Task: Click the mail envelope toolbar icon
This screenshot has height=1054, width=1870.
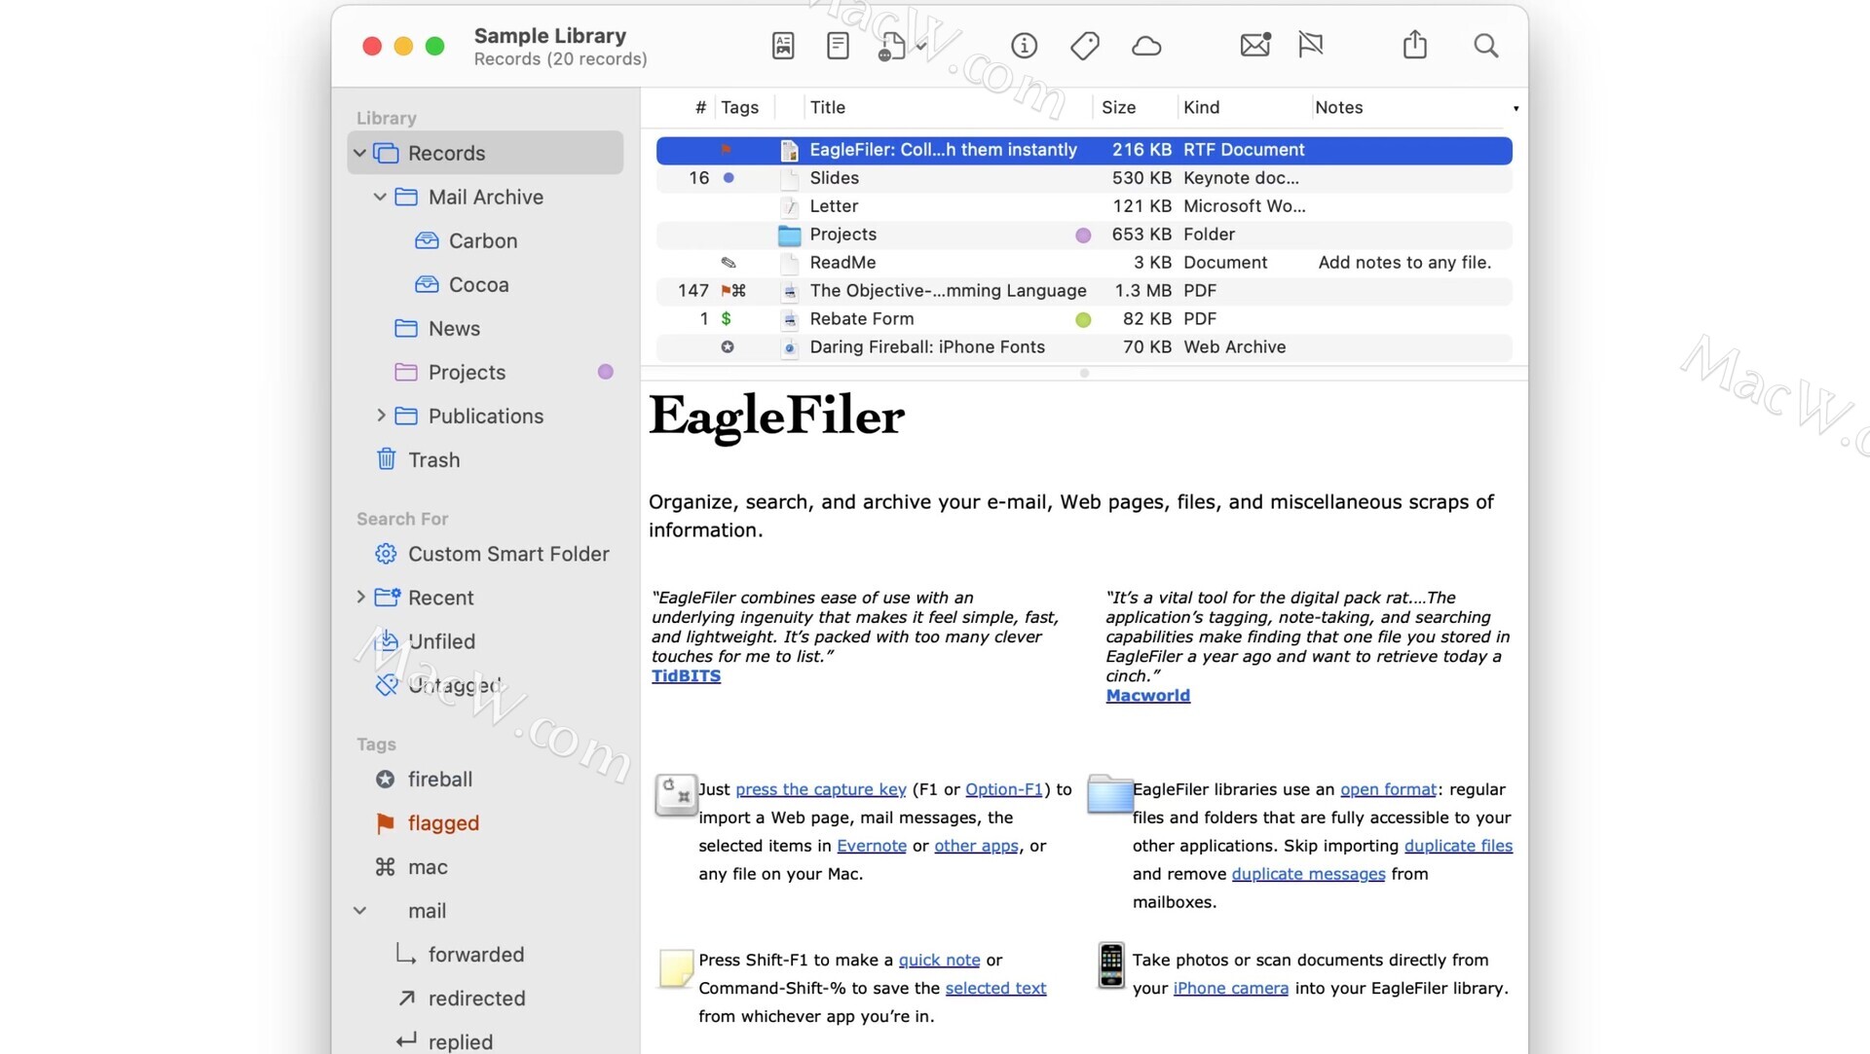Action: pos(1254,45)
